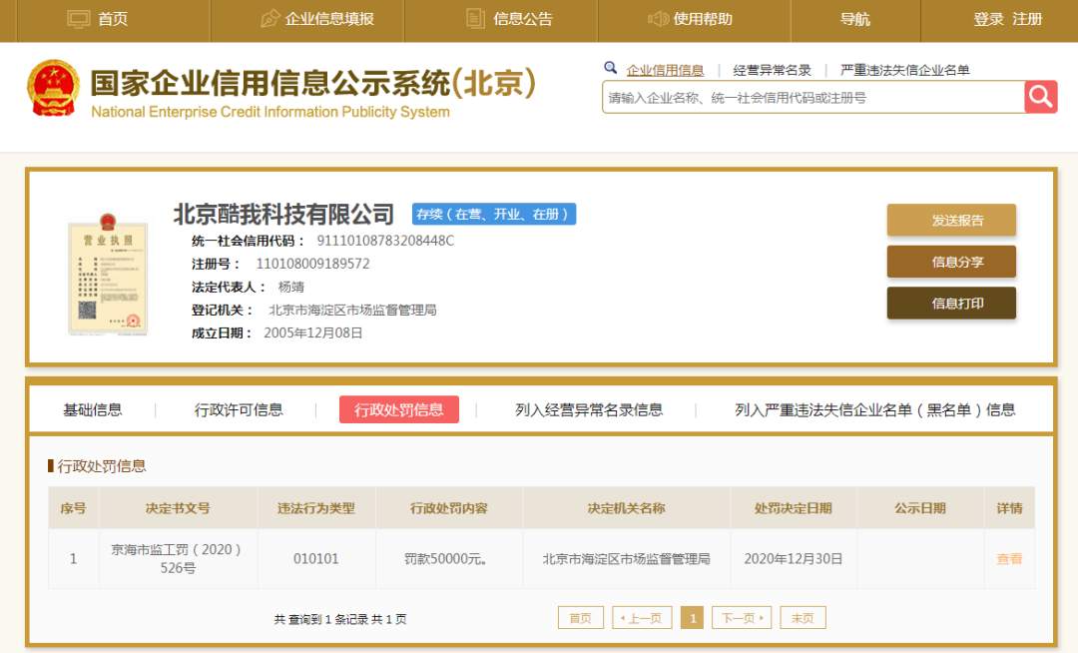Click the 发送报告 button
Screen dimensions: 1078x653
coord(951,220)
